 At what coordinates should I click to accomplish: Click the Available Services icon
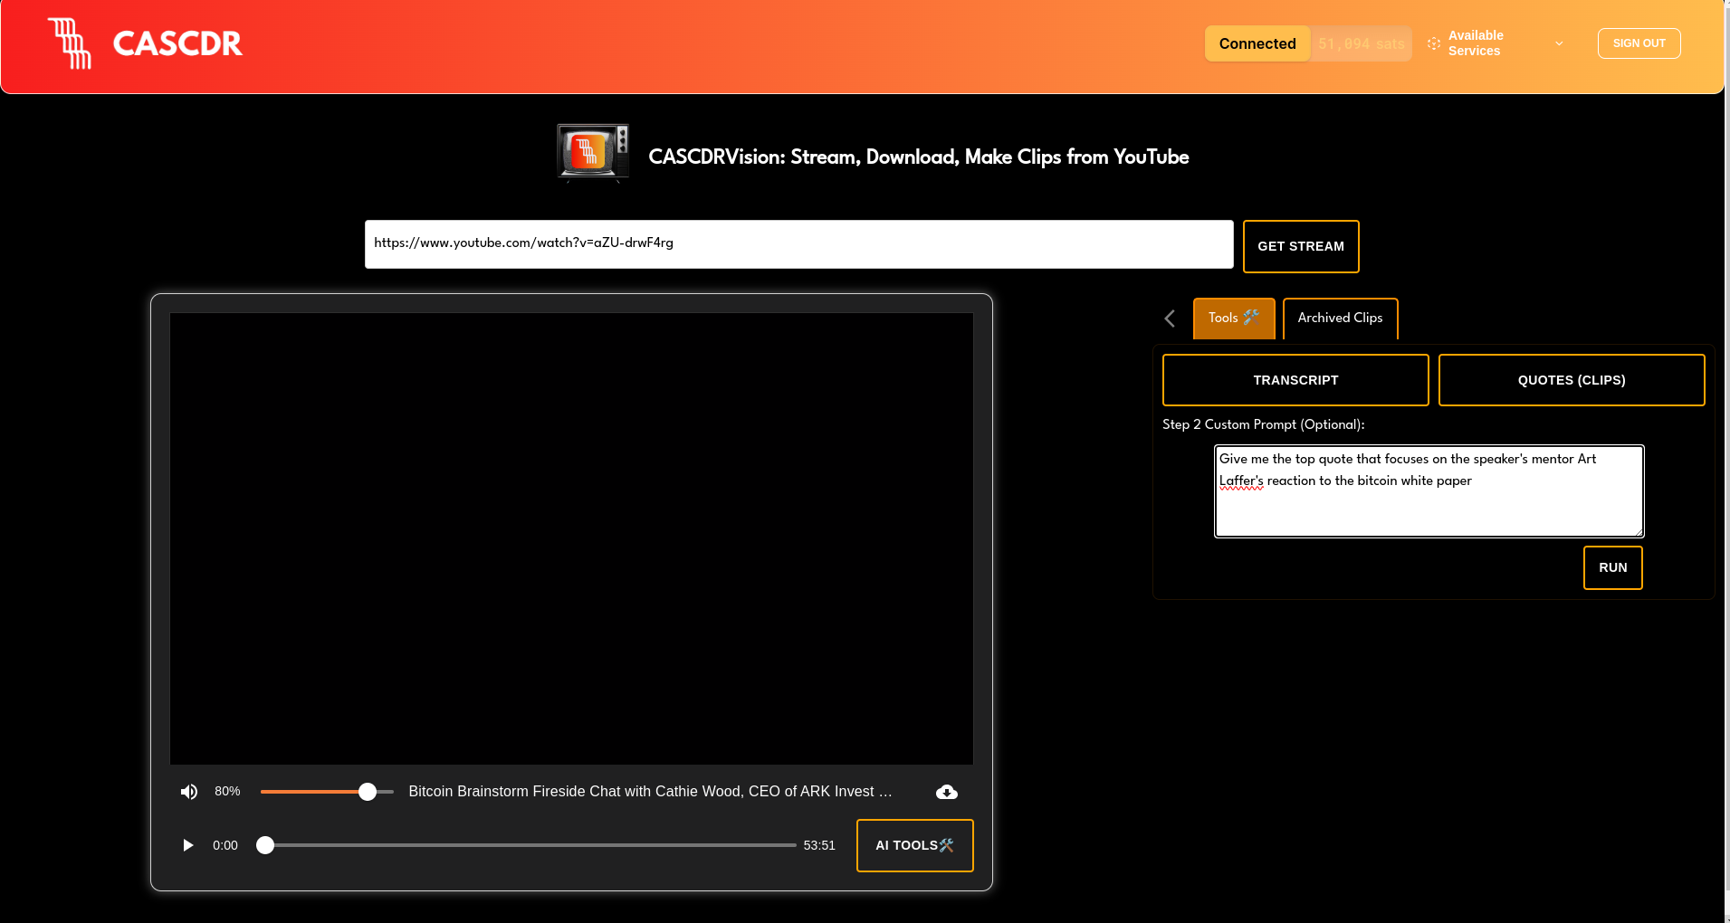pos(1433,43)
